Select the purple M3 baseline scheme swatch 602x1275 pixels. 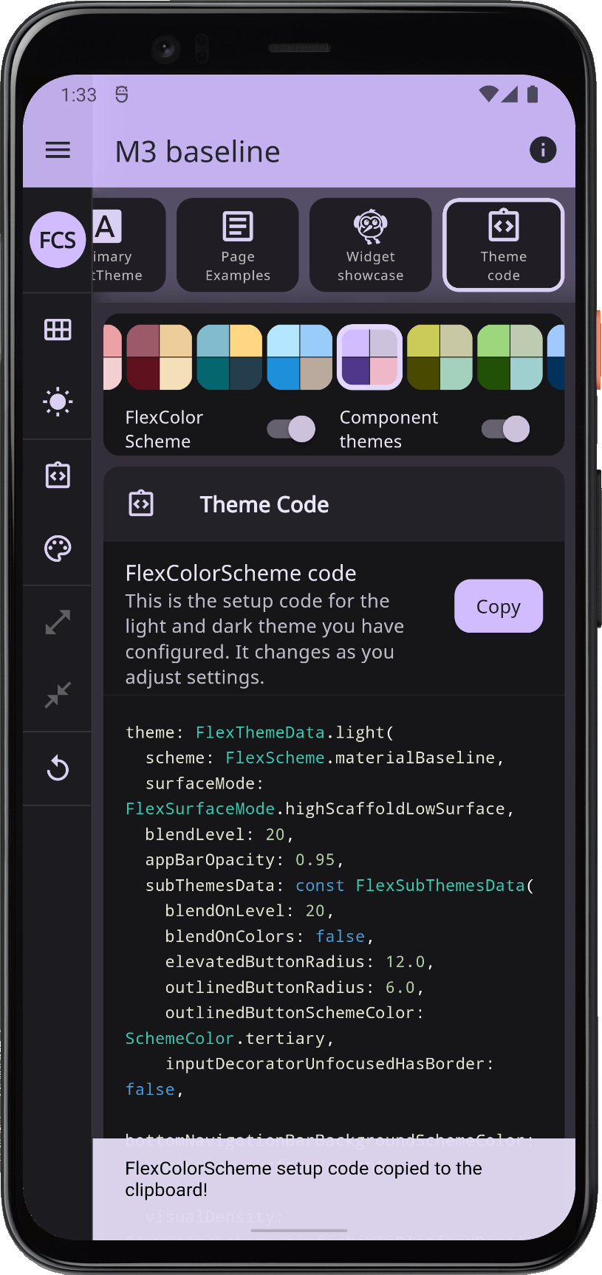[x=370, y=357]
